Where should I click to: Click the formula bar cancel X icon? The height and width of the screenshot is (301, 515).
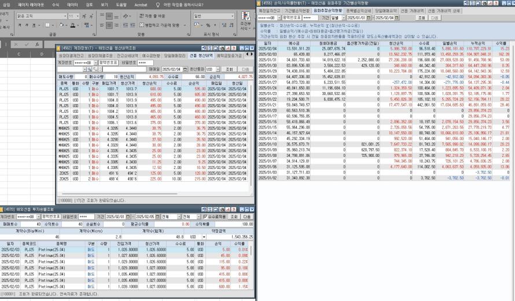(x=16, y=44)
